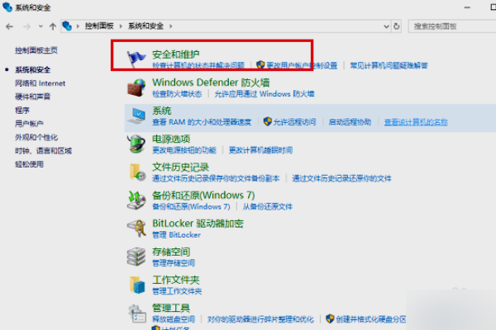Open the Administrative Tools icon

click(137, 313)
